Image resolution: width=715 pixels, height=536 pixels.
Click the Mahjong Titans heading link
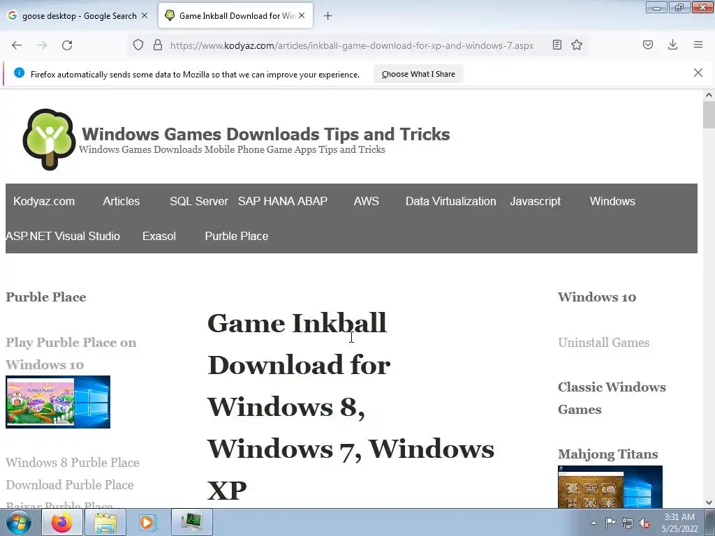(x=608, y=454)
